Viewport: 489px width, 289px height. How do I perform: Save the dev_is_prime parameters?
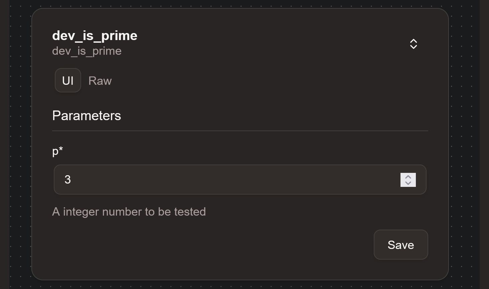[x=401, y=245]
